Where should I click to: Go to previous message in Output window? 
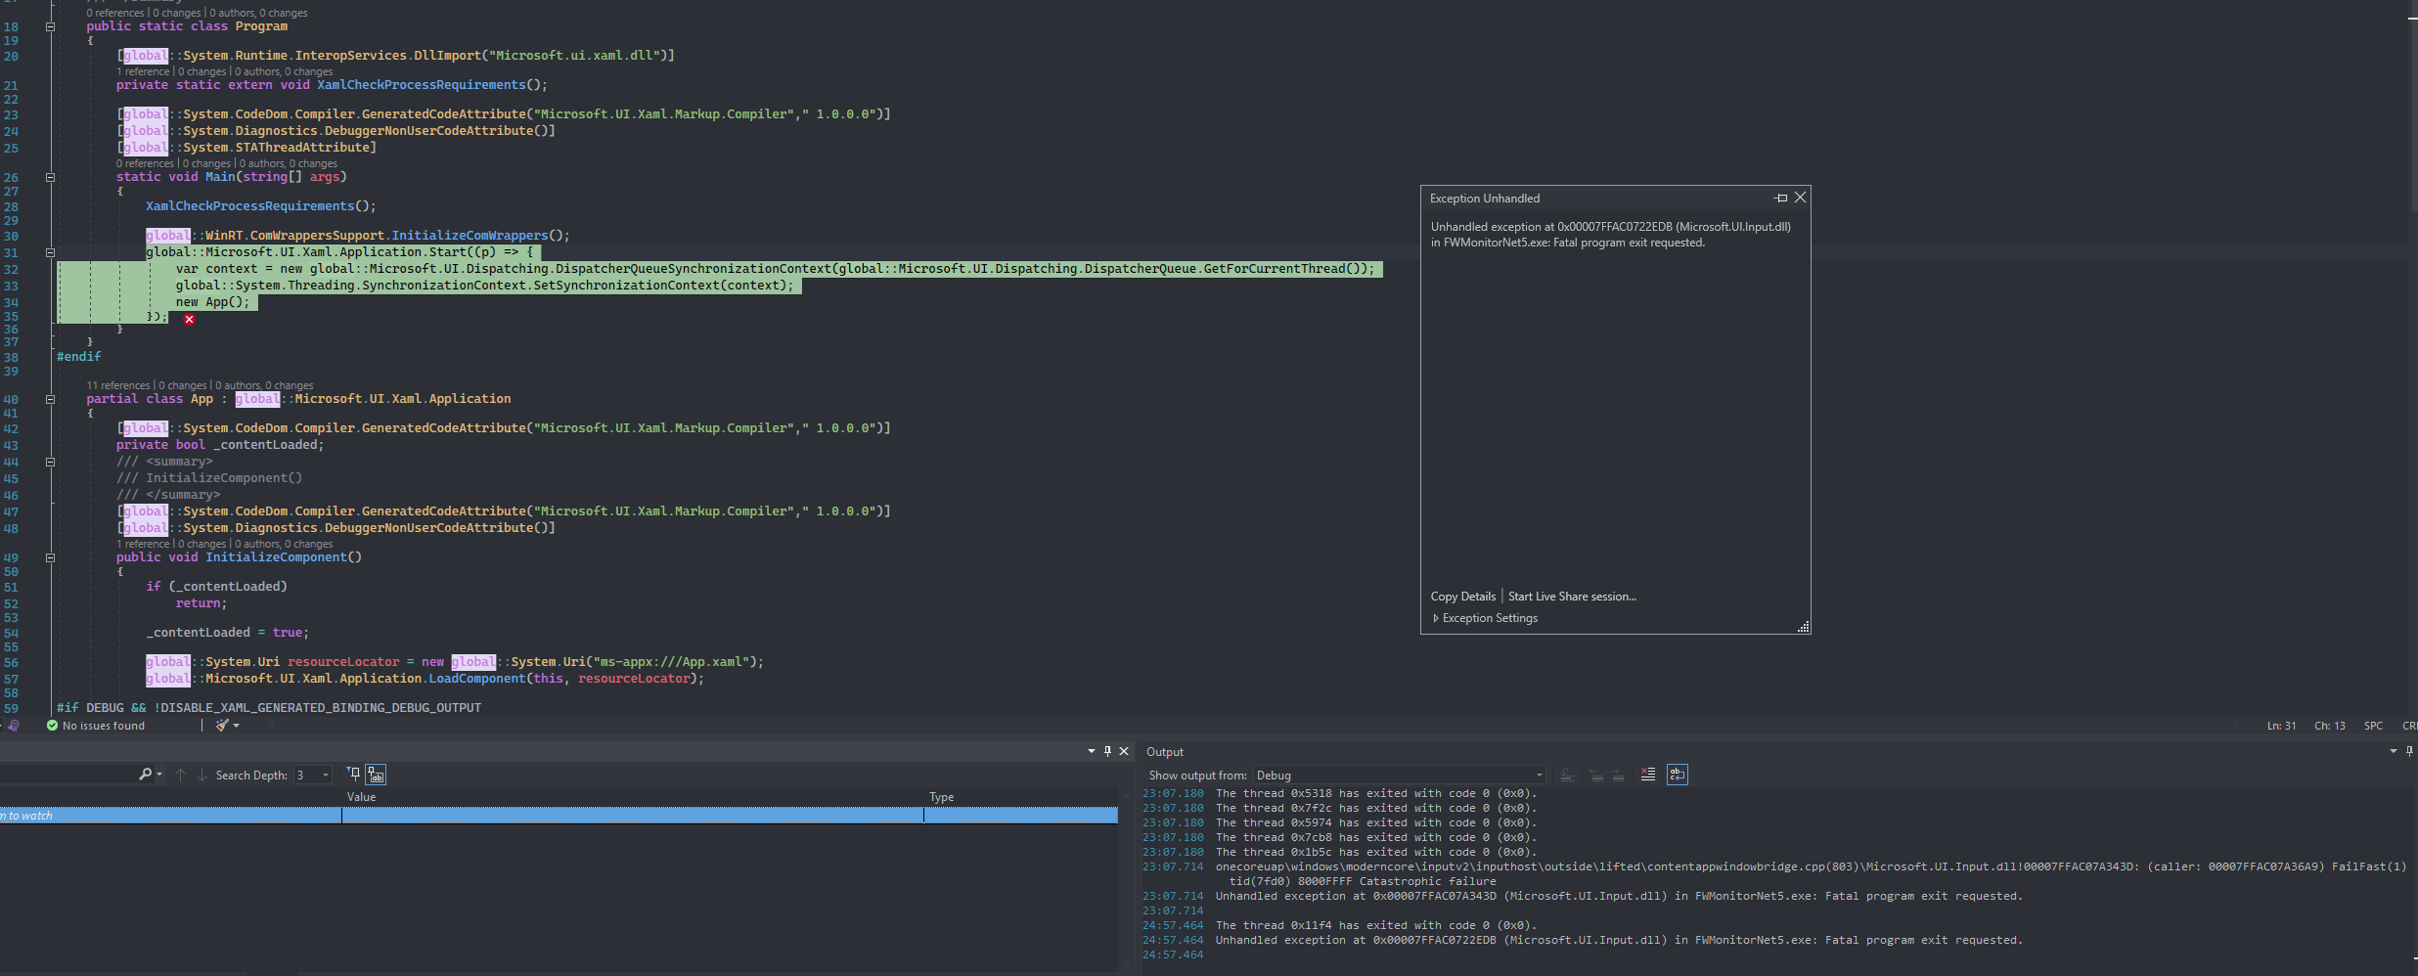pos(1594,775)
